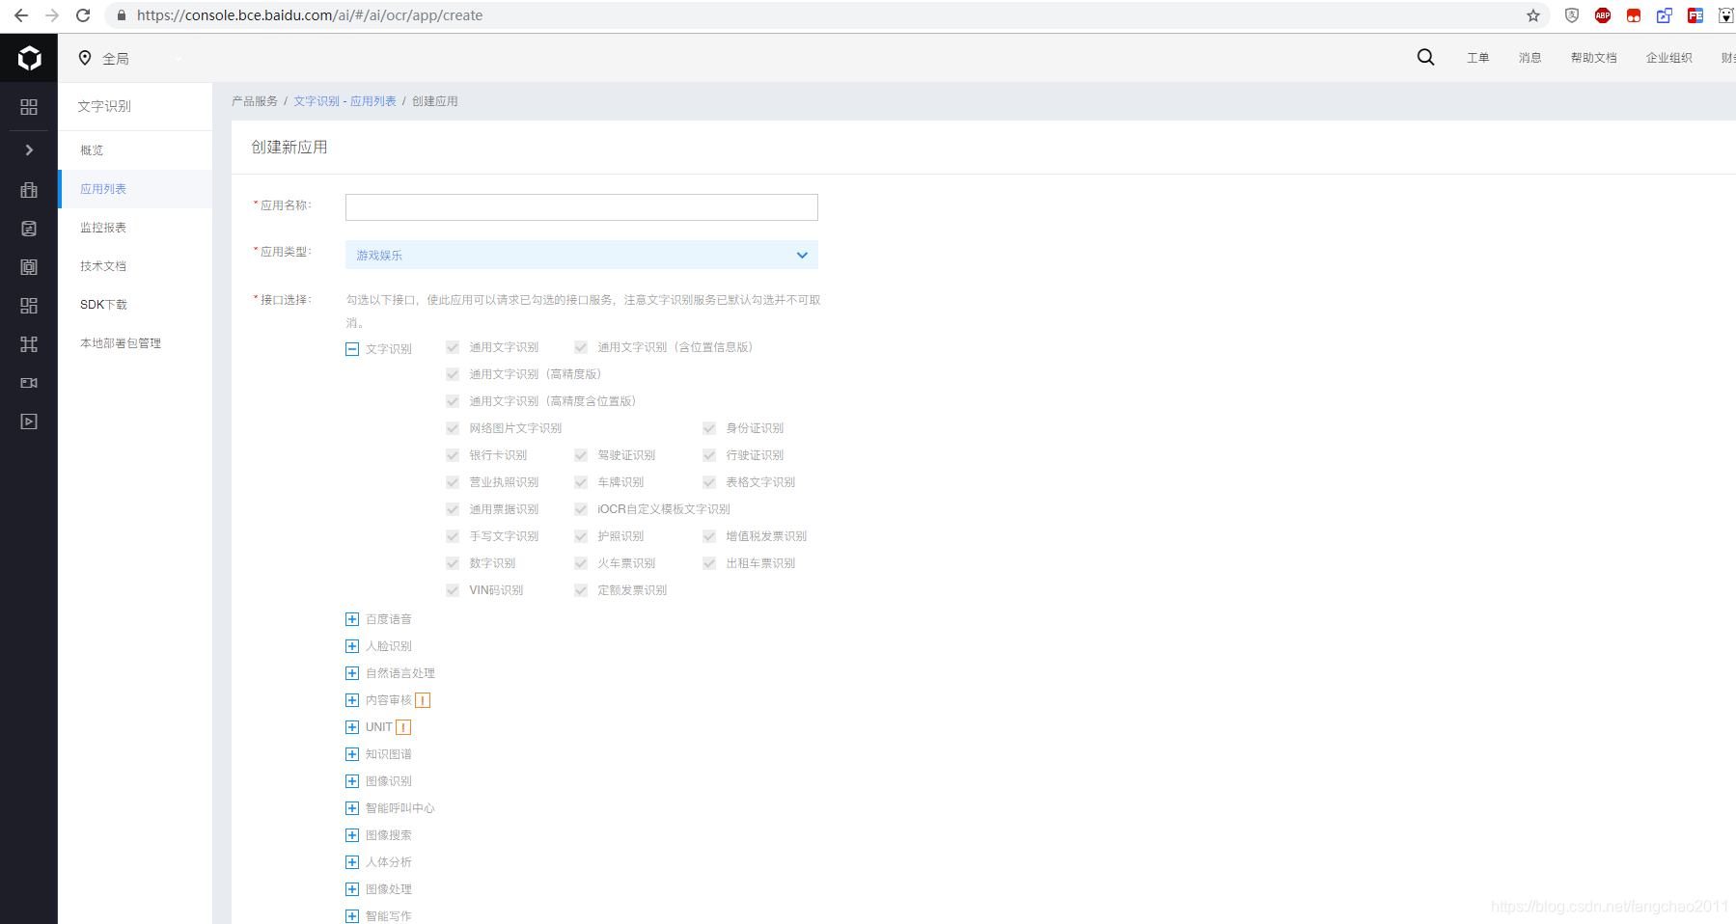The width and height of the screenshot is (1736, 924).
Task: Click the video camera icon in sidebar
Action: click(29, 383)
